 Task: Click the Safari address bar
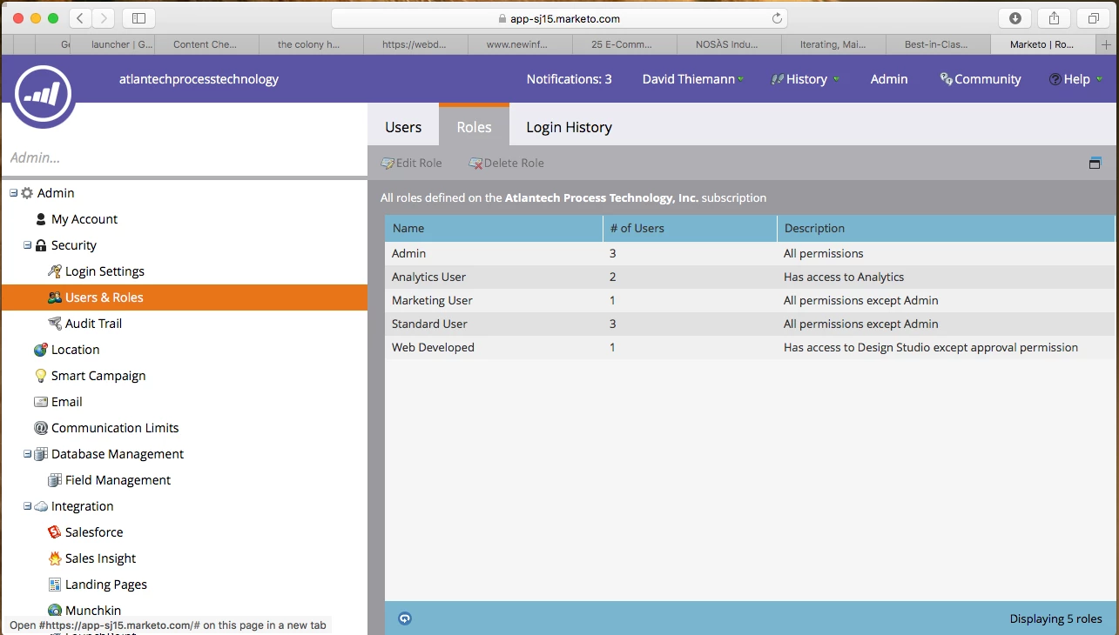pyautogui.click(x=559, y=18)
